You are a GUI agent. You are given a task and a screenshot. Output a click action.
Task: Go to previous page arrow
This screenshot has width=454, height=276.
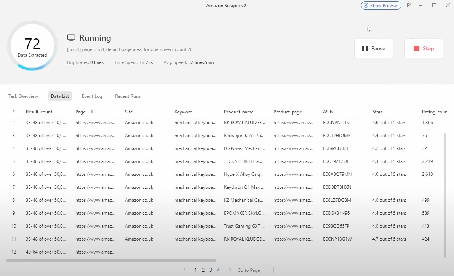[x=184, y=270]
